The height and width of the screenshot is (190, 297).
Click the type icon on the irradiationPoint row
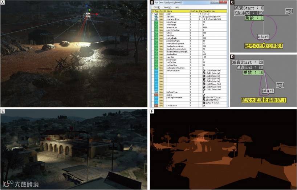click(x=156, y=19)
